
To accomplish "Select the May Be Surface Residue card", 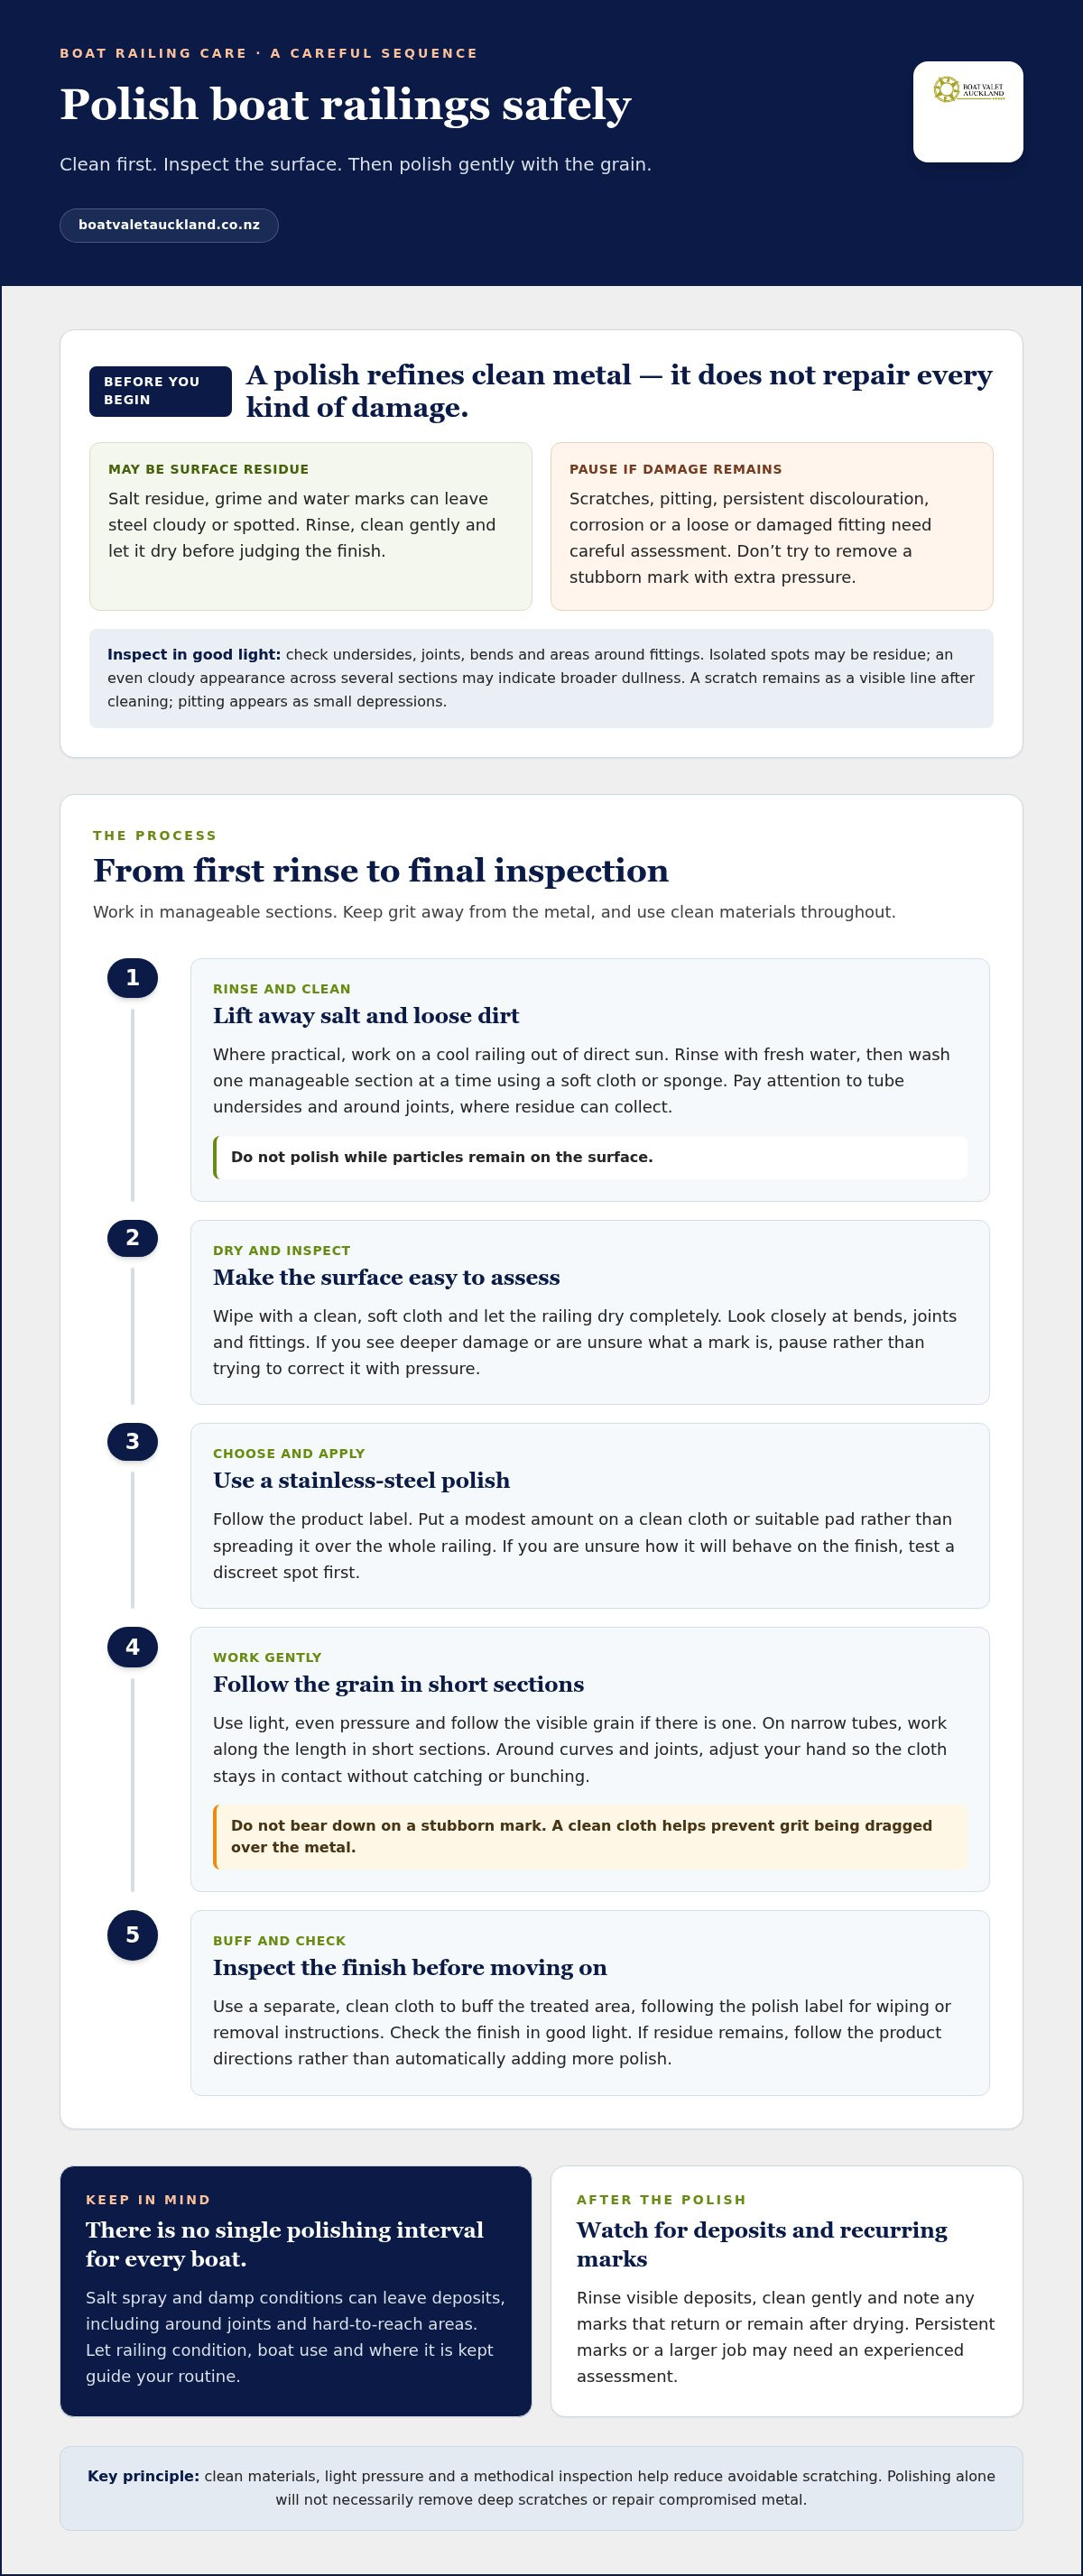I will 310,526.
